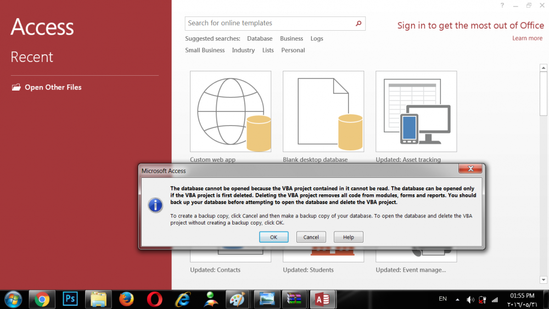Click the volume speaker tray icon
549x309 pixels.
click(x=470, y=300)
